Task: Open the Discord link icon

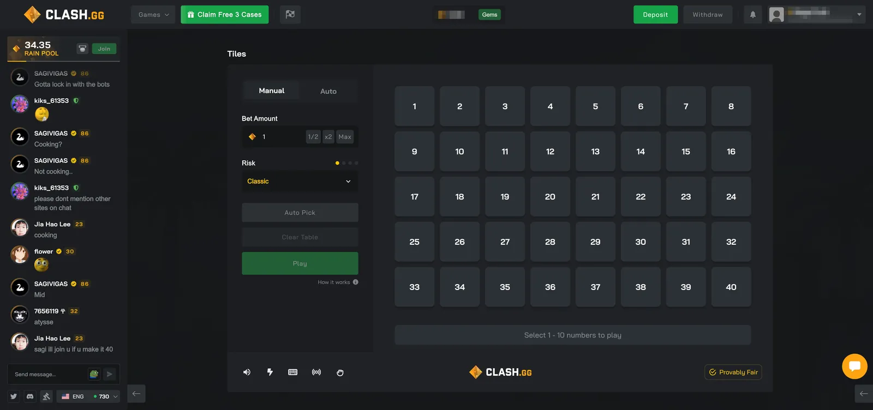Action: click(x=30, y=396)
